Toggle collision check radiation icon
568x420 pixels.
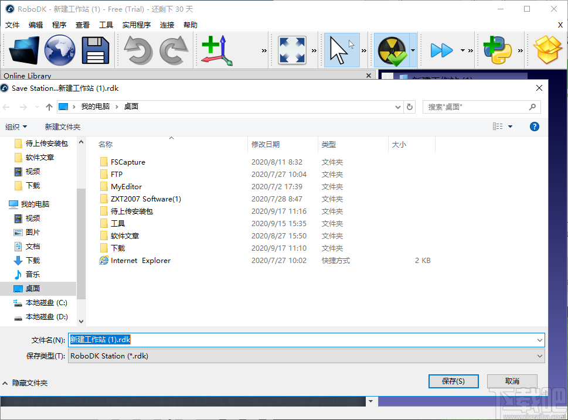click(x=392, y=50)
